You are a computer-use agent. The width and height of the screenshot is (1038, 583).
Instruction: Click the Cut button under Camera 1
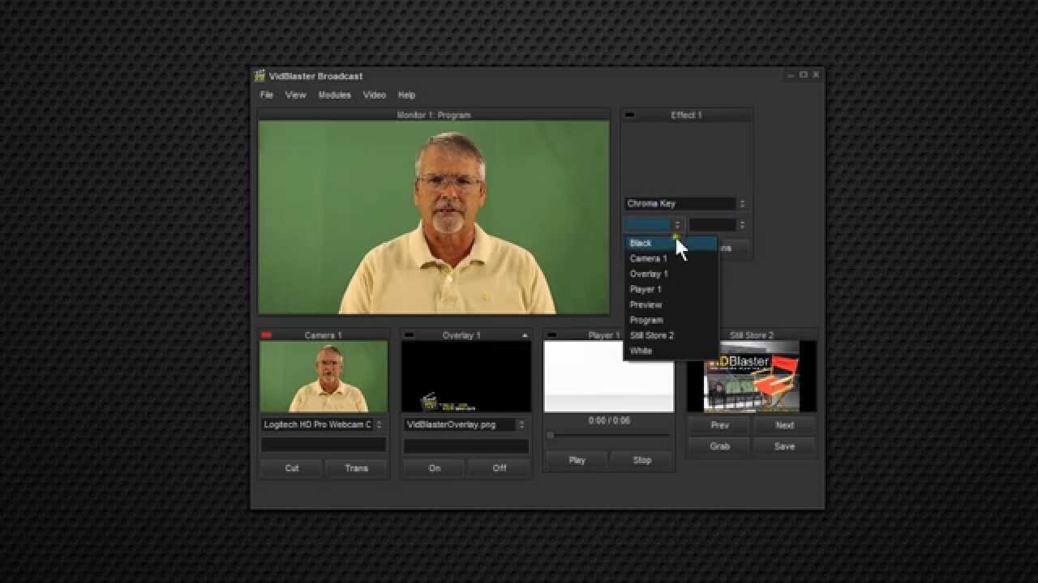tap(291, 468)
